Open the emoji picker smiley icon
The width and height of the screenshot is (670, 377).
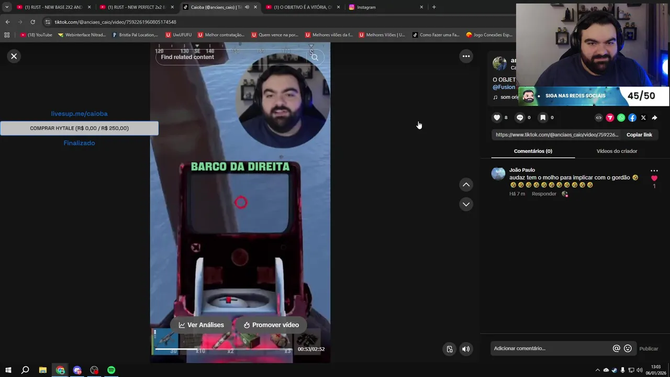(x=628, y=348)
